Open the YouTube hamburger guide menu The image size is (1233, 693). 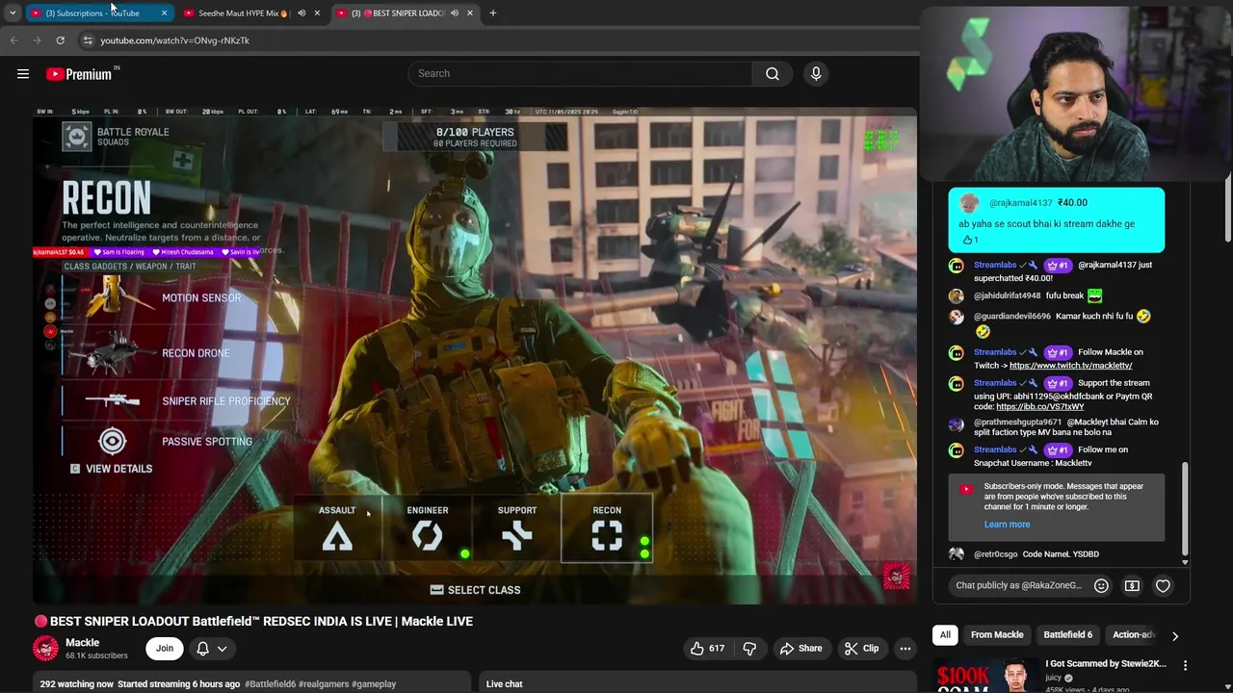point(23,74)
